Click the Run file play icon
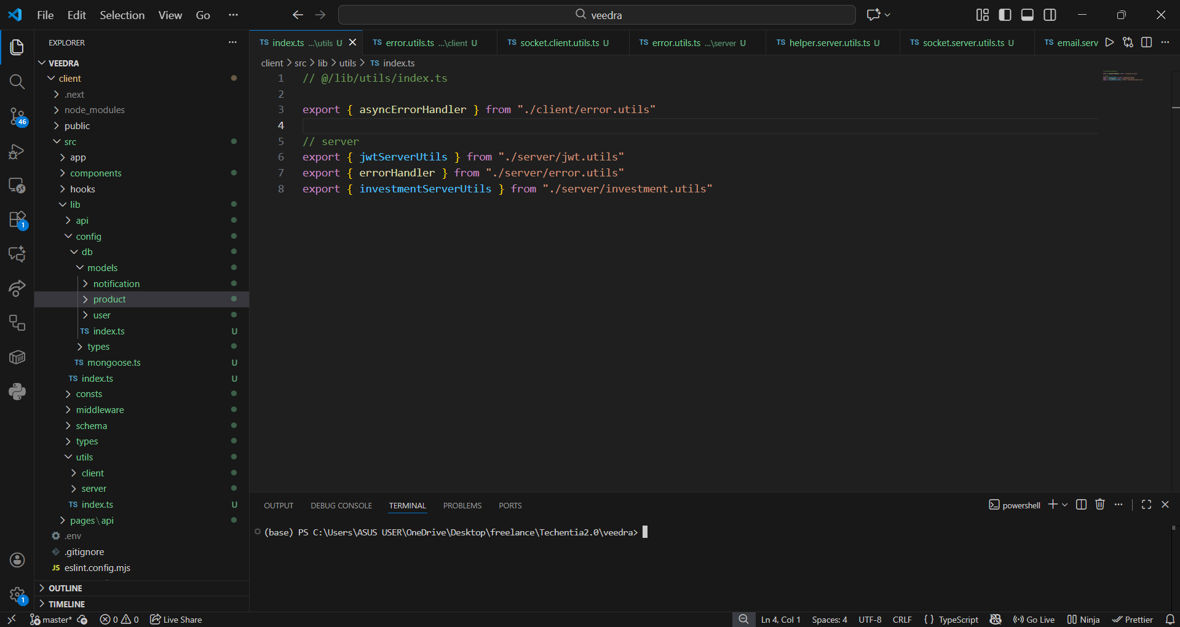 [1109, 42]
